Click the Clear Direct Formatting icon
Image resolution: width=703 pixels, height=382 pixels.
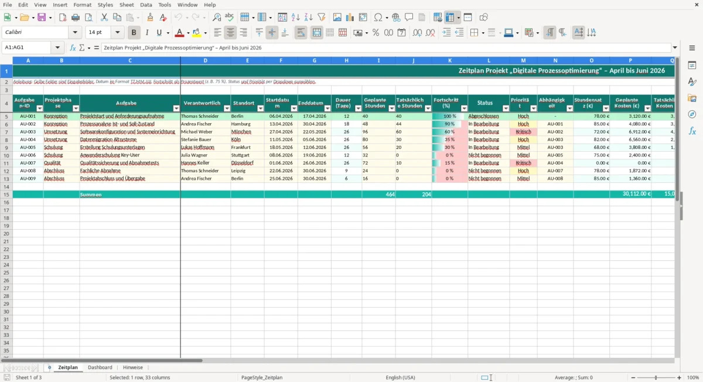point(163,18)
